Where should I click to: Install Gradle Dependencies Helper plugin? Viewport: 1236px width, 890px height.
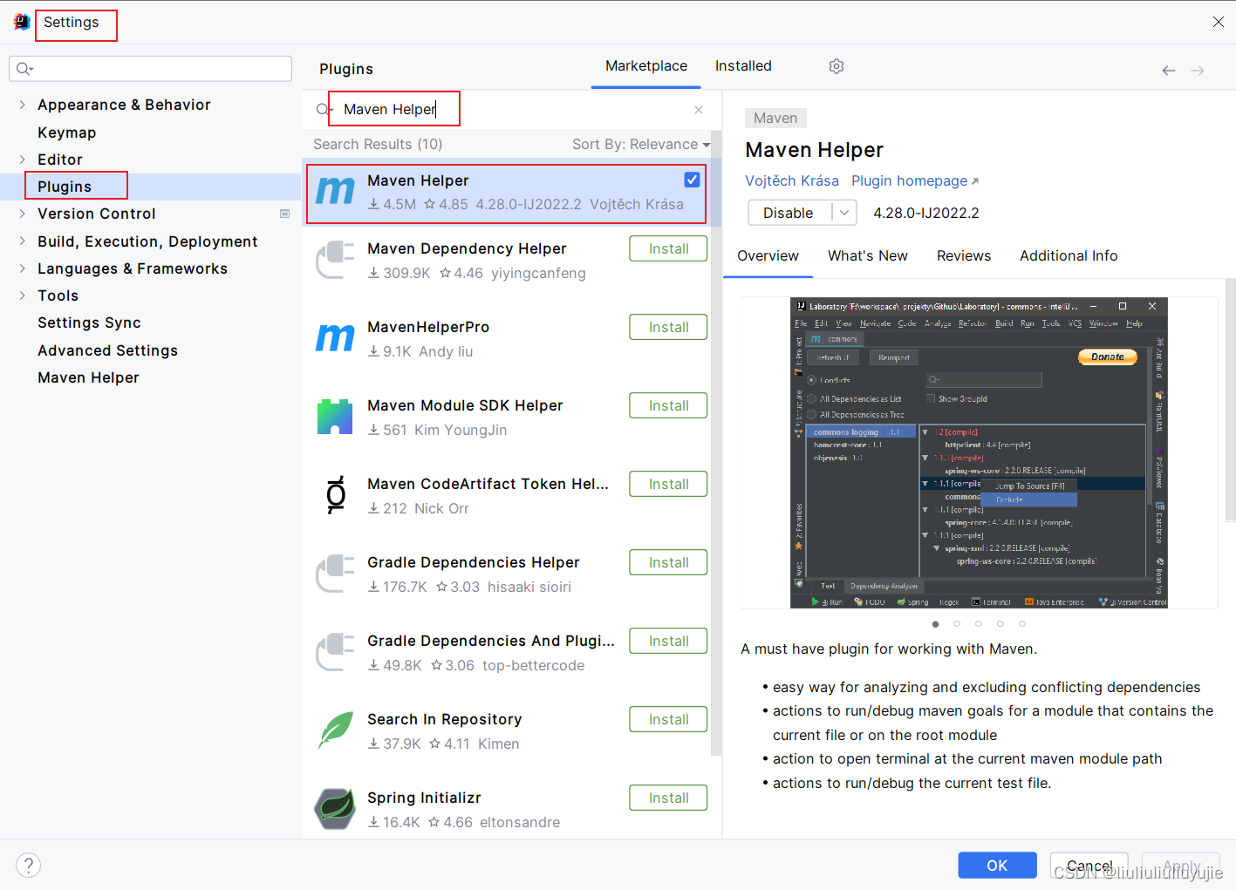coord(668,562)
